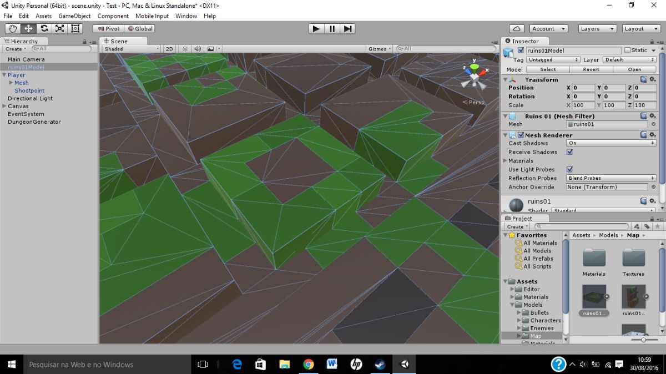Viewport: 666px width, 374px height.
Task: Enable the Static checkbox
Action: (627, 50)
